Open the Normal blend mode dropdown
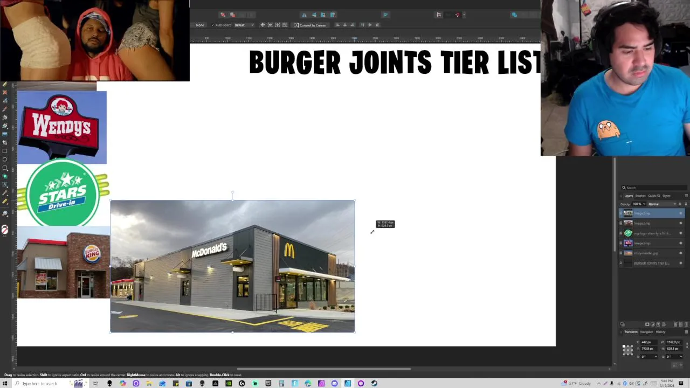The width and height of the screenshot is (690, 388). pos(662,204)
